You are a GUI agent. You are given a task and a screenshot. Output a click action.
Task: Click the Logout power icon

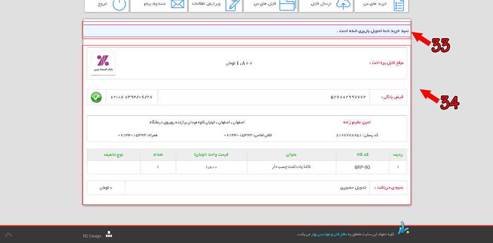[120, 5]
